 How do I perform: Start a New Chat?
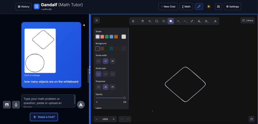coord(168,6)
